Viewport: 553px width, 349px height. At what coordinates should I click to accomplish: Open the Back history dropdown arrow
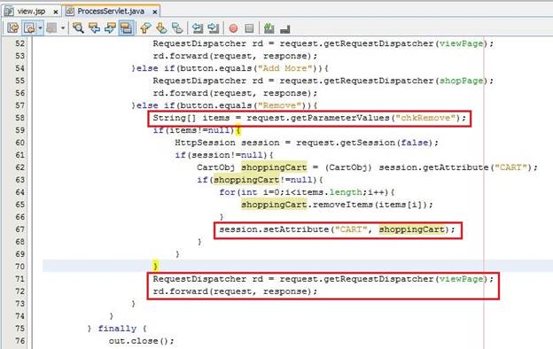click(x=40, y=27)
